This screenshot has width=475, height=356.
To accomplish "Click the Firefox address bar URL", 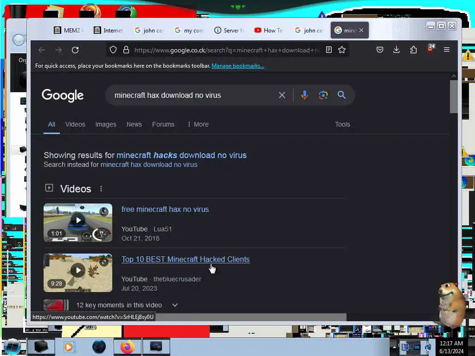I will pyautogui.click(x=226, y=50).
